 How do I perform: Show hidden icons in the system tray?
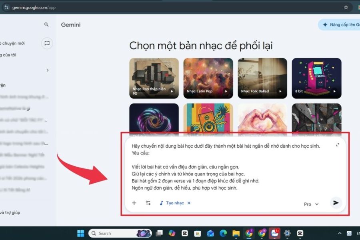point(340,233)
